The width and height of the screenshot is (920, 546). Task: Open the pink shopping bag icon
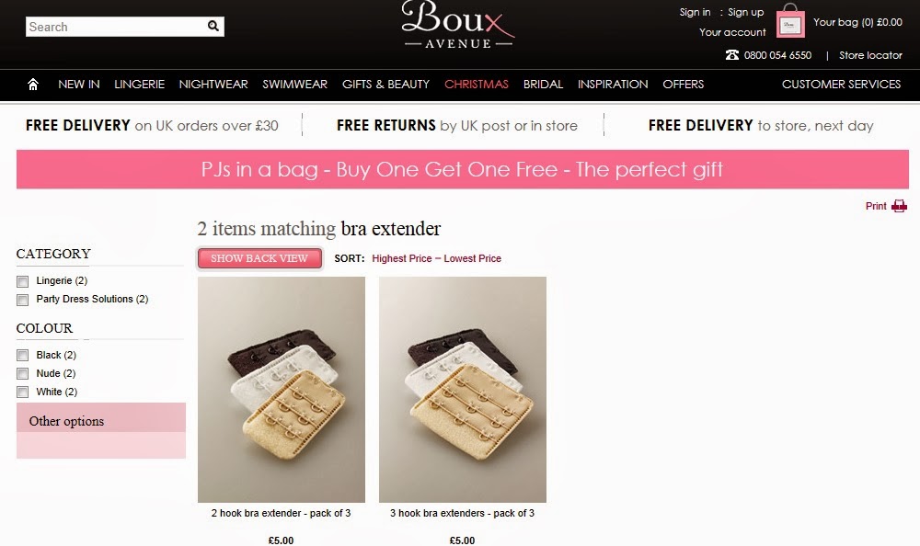pos(790,21)
